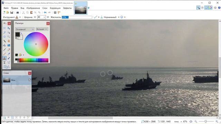The width and height of the screenshot is (221, 124).
Task: Select the Zoom magnifier tool
Action: coord(9,37)
